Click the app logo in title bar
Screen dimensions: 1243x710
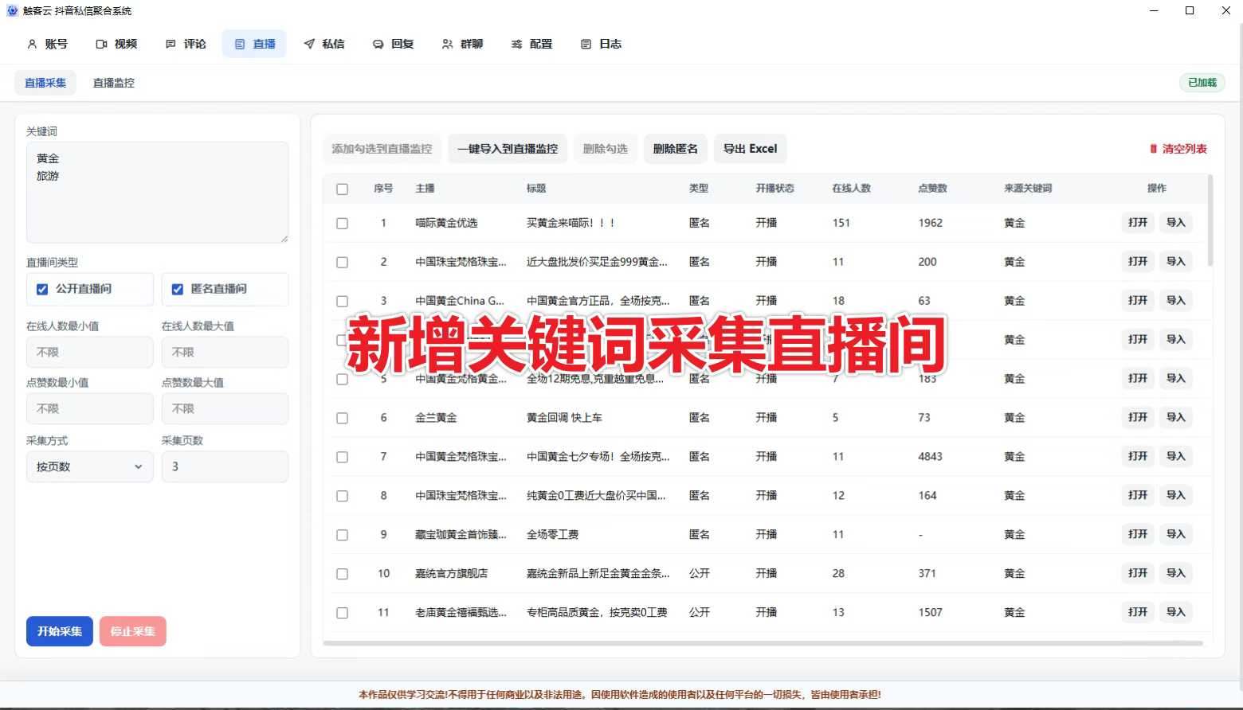(12, 10)
